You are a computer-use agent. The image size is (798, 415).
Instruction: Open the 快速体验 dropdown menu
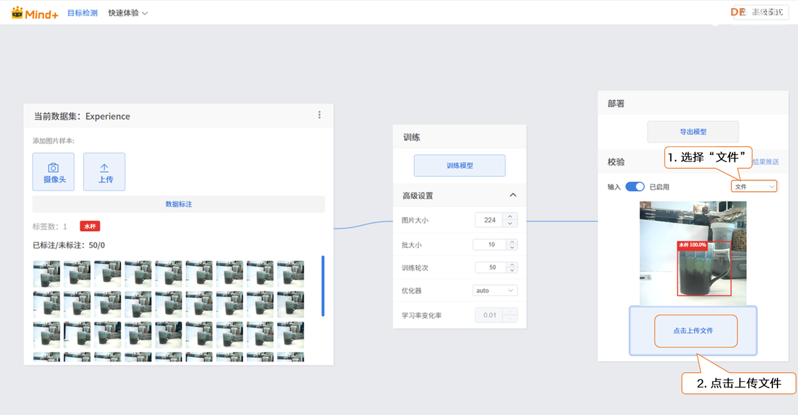(127, 12)
